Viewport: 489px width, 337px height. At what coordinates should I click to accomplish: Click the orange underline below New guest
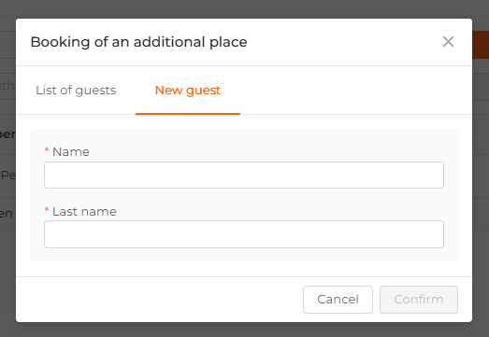[x=188, y=114]
